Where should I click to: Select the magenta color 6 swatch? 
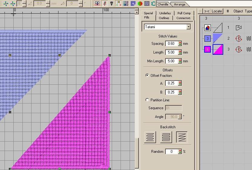[x=207, y=49]
